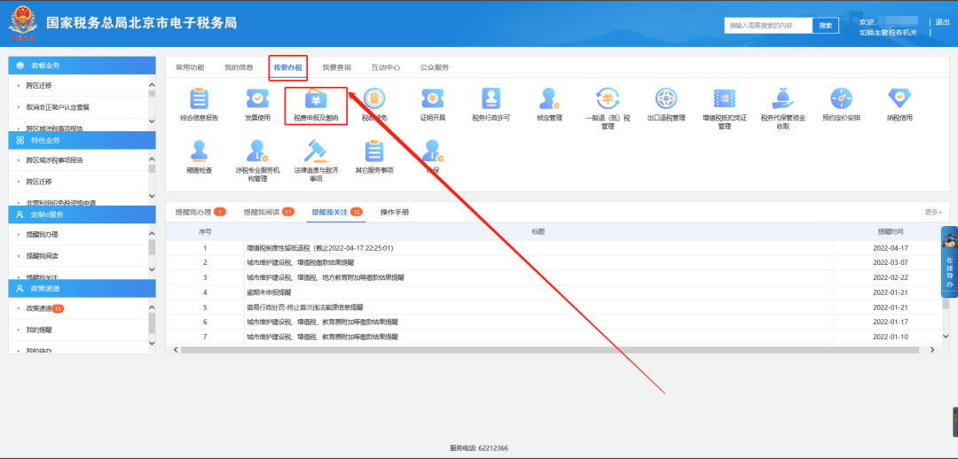Open 跨区迁移 under 特色业务 panel
The height and width of the screenshot is (459, 958).
coord(39,182)
